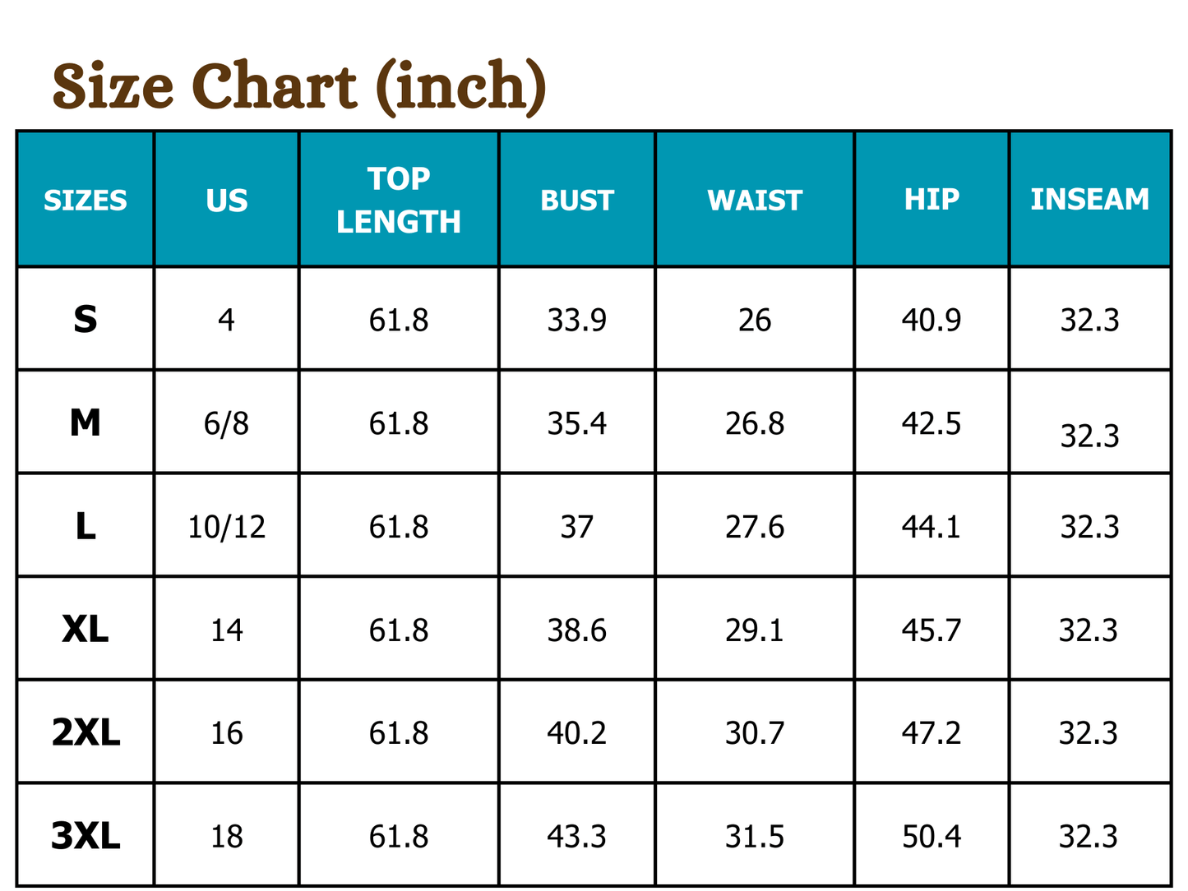
Task: Select the 3XL size row label
Action: pos(86,837)
